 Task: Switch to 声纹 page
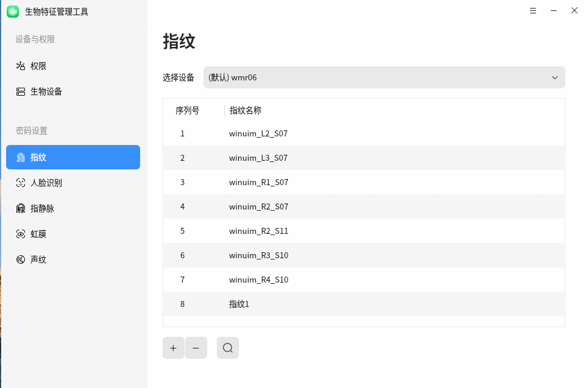[x=73, y=259]
